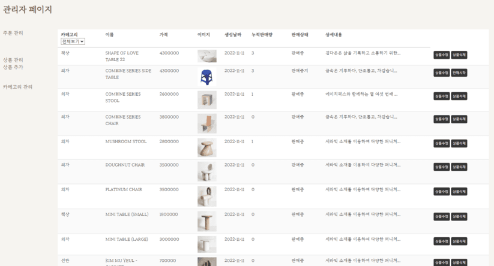Open the 전체보기 category filter dropdown

pos(73,41)
